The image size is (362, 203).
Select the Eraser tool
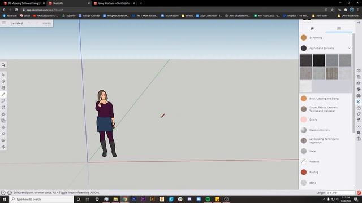point(3,81)
